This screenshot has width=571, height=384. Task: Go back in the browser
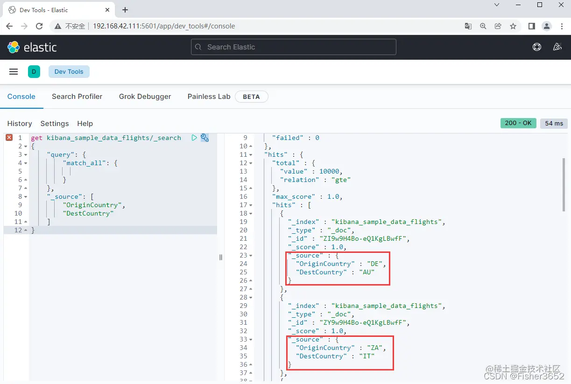pyautogui.click(x=9, y=26)
